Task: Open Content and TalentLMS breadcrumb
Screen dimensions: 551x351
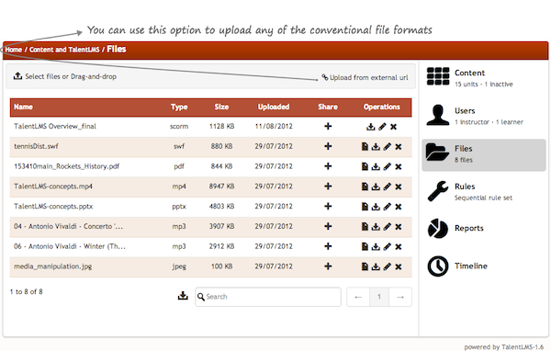Action: point(64,50)
